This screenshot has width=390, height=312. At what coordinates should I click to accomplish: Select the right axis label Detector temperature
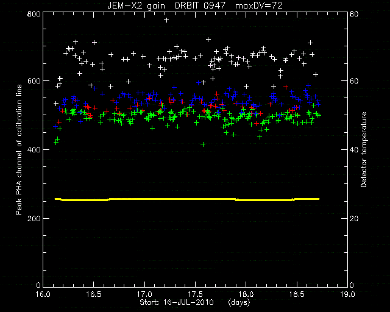(x=364, y=149)
